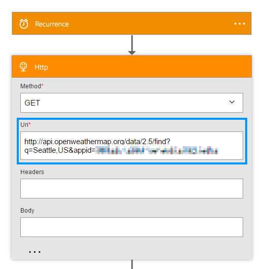The image size is (267, 269).
Task: Click inside the Uri text field
Action: click(x=131, y=146)
